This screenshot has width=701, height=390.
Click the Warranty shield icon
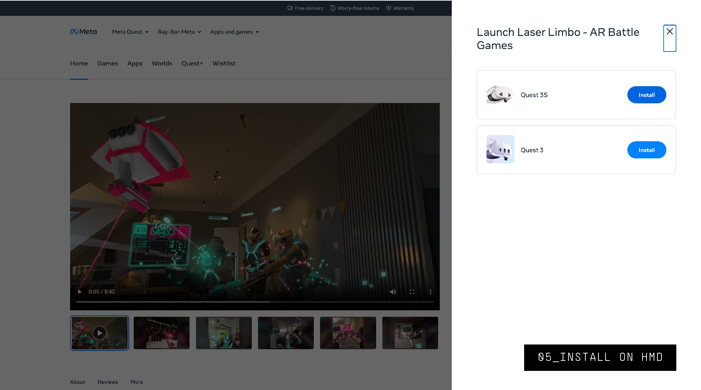click(x=388, y=8)
